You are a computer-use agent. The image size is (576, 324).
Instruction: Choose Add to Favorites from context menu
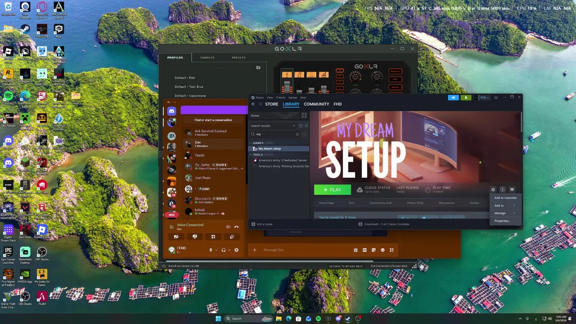(505, 198)
